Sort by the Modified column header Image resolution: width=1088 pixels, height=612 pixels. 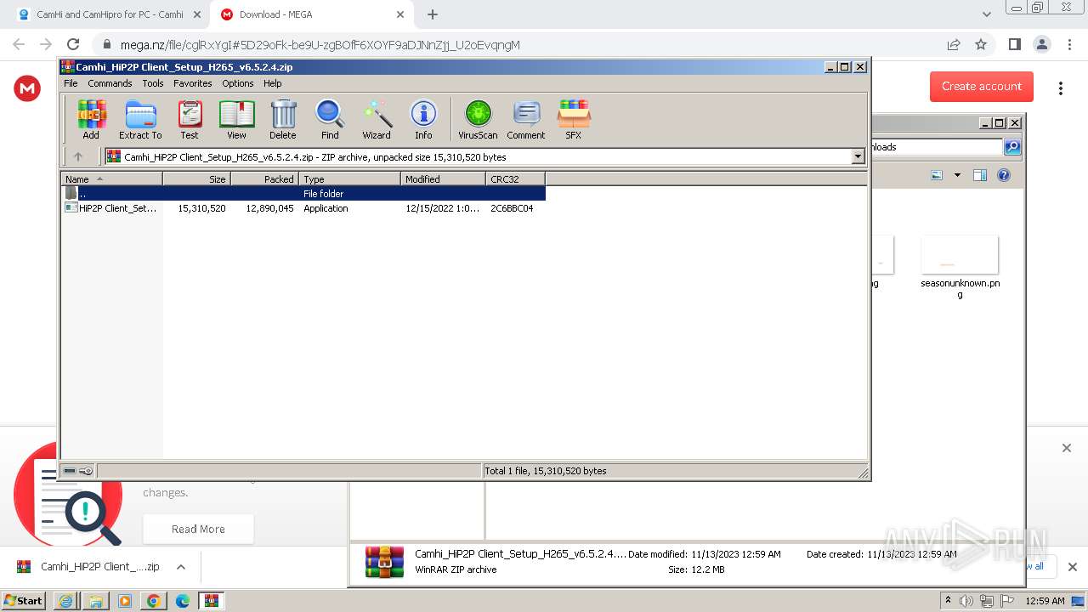(x=444, y=178)
